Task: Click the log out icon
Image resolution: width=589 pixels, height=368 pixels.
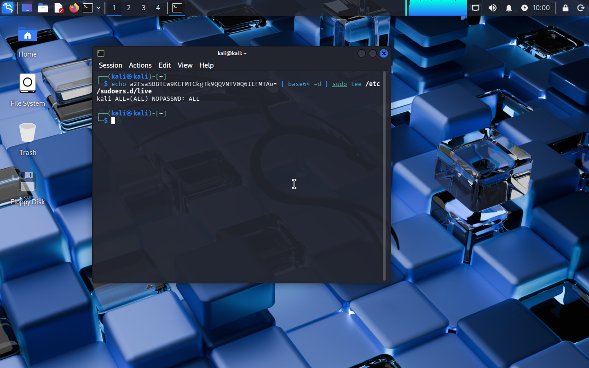Action: point(580,8)
